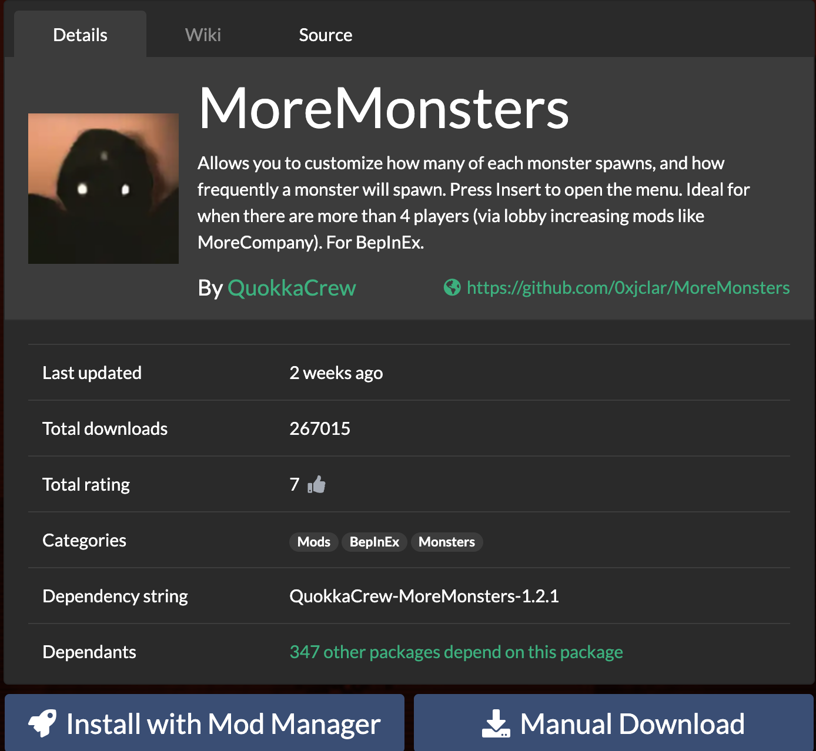Click the mod description paragraph
The image size is (816, 751).
474,203
